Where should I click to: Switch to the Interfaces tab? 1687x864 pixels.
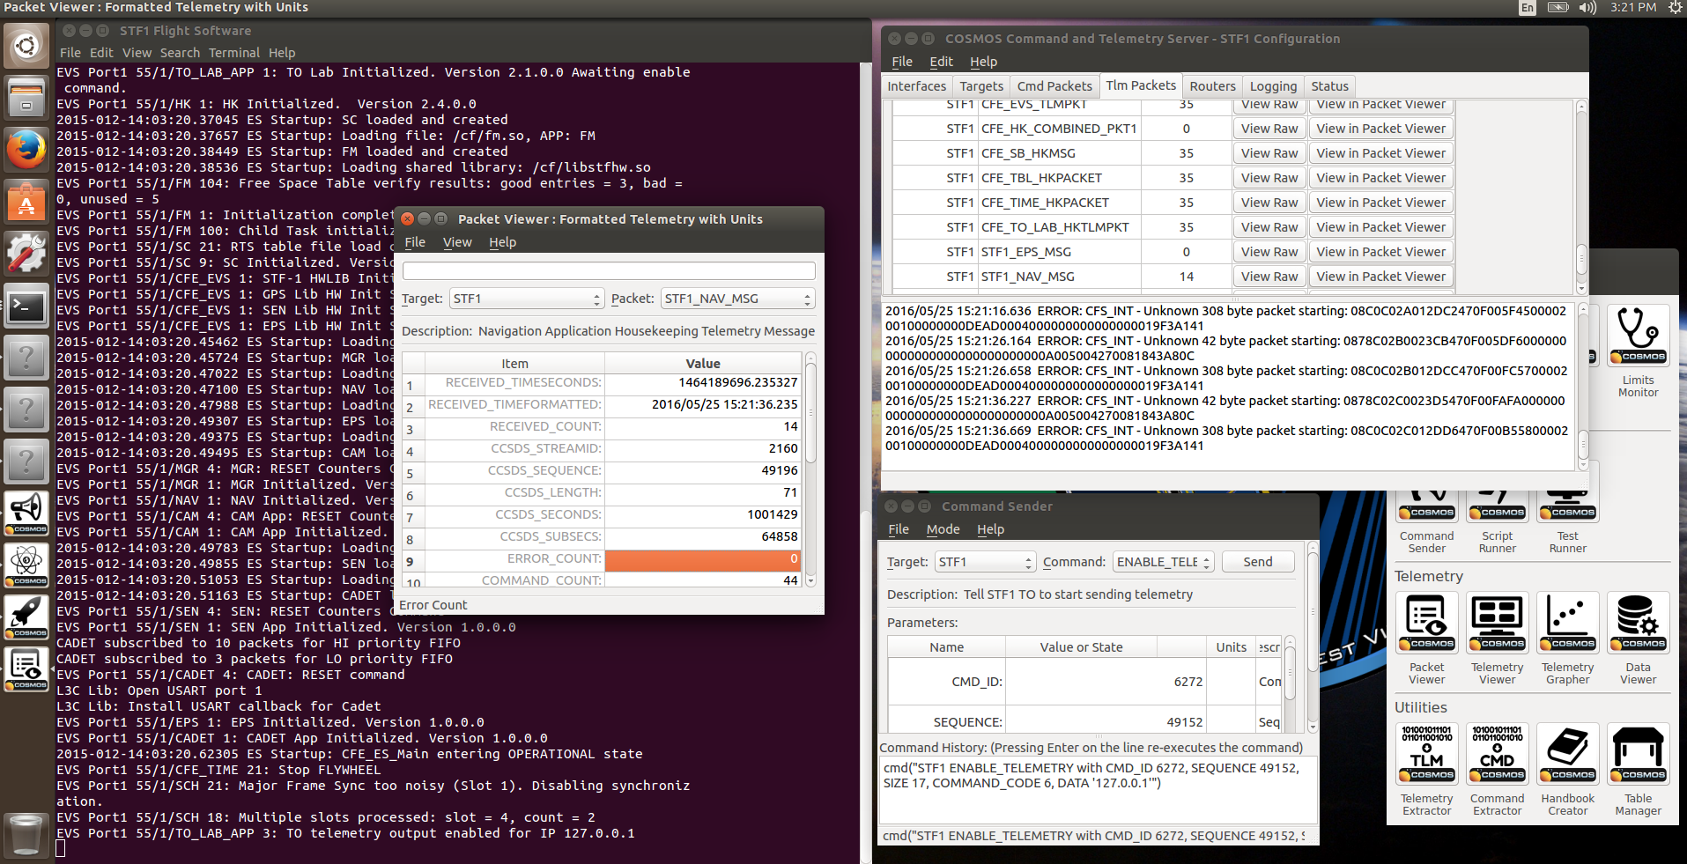[x=916, y=86]
